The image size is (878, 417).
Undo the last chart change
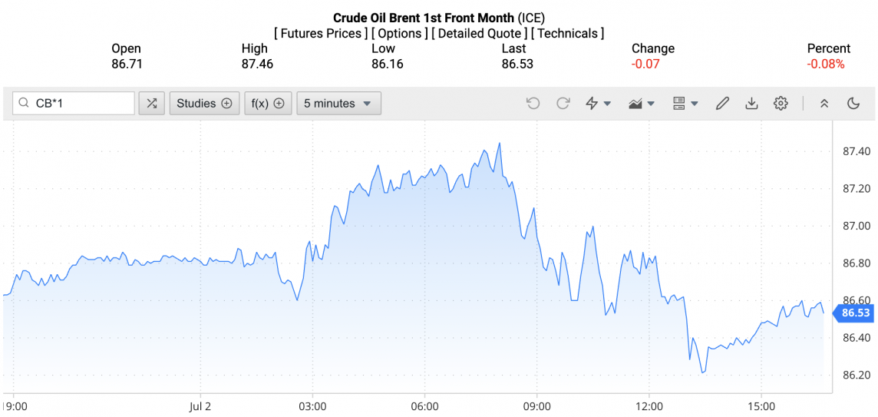(533, 104)
